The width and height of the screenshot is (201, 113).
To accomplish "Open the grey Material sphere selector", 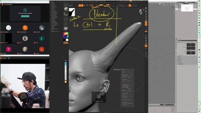I will 66,29.
